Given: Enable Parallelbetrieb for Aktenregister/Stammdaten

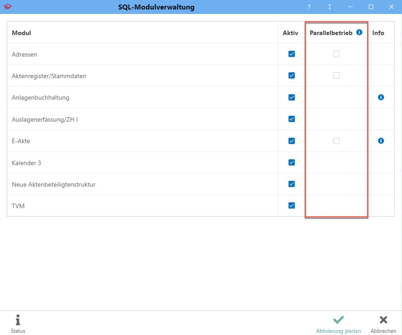Looking at the screenshot, I should (337, 76).
